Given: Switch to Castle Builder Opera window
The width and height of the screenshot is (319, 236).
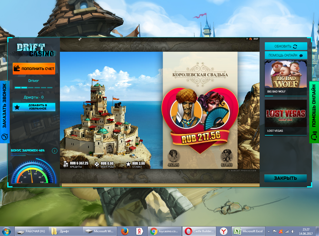Looking at the screenshot, I should 199,231.
